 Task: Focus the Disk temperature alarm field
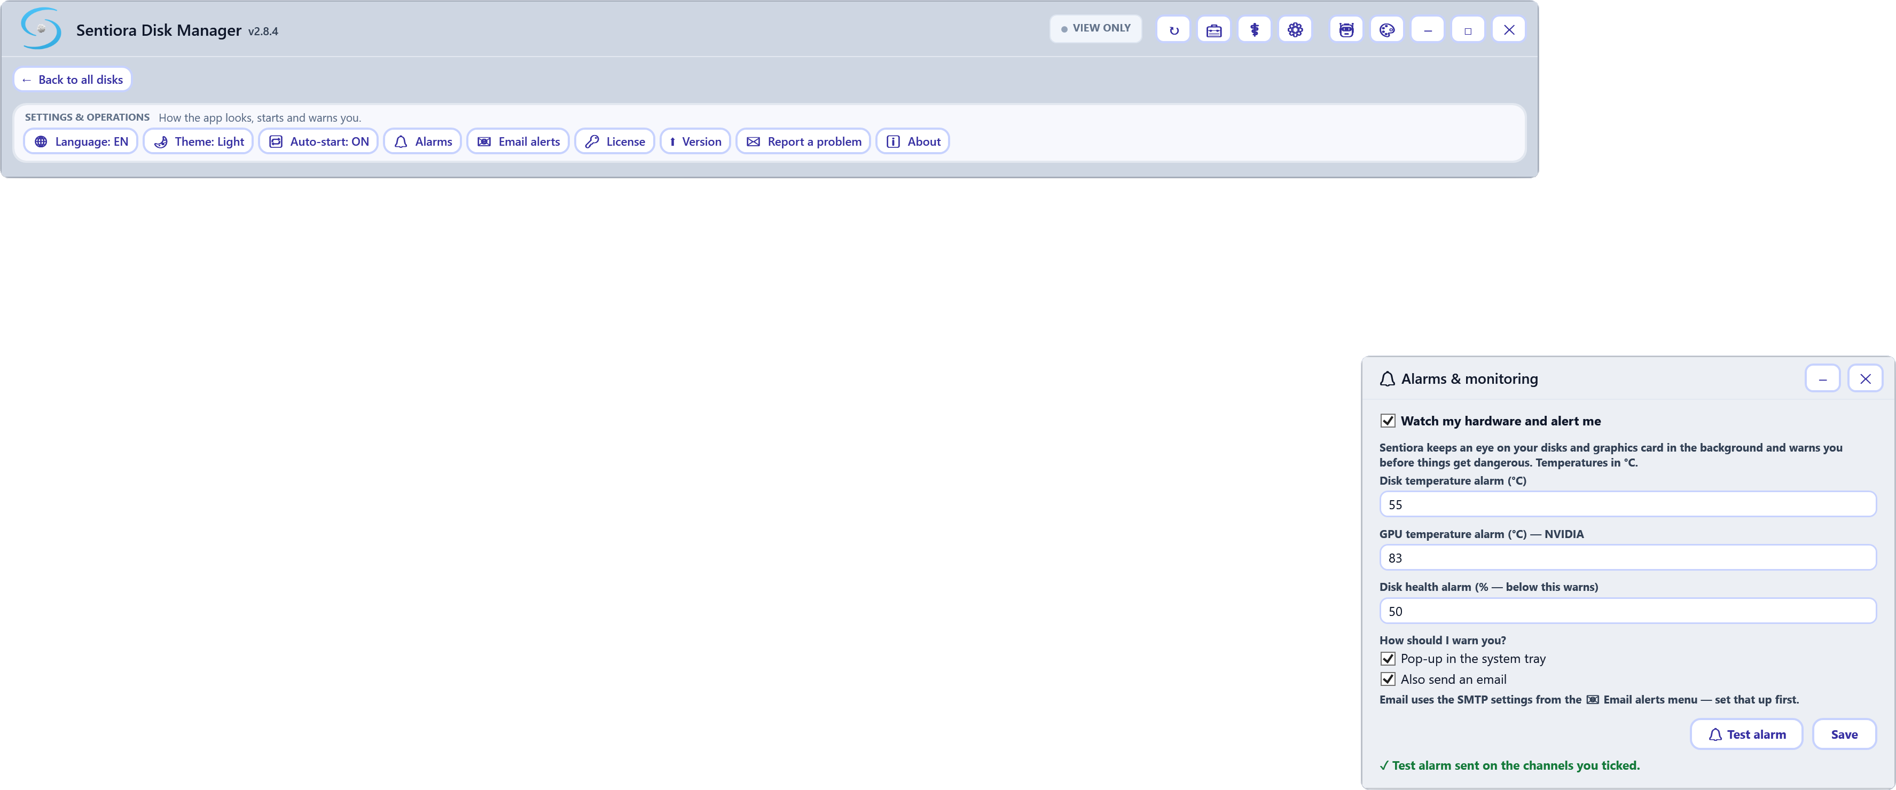pos(1627,504)
